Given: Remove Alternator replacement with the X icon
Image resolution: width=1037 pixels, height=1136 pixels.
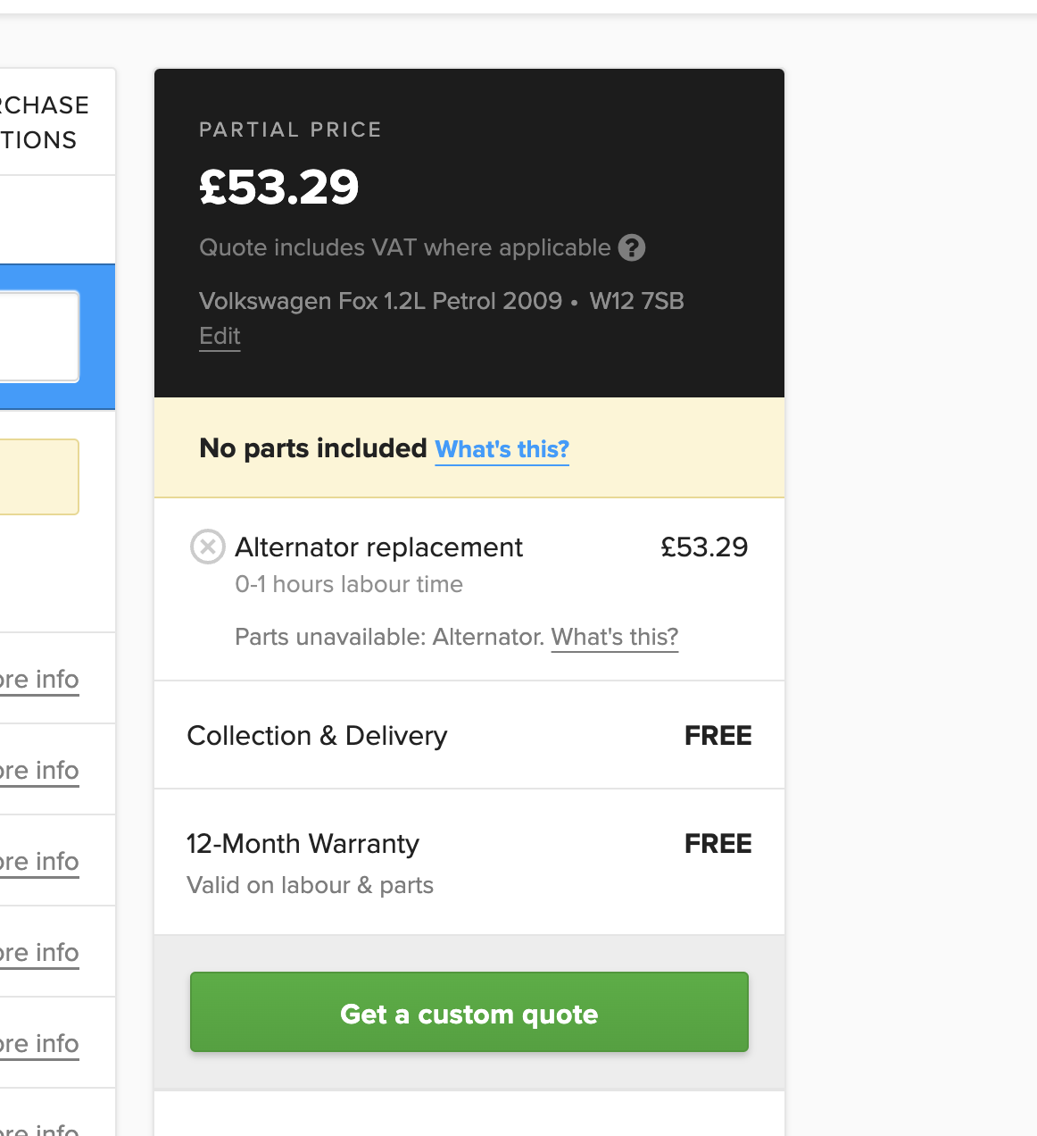Looking at the screenshot, I should click(x=208, y=547).
